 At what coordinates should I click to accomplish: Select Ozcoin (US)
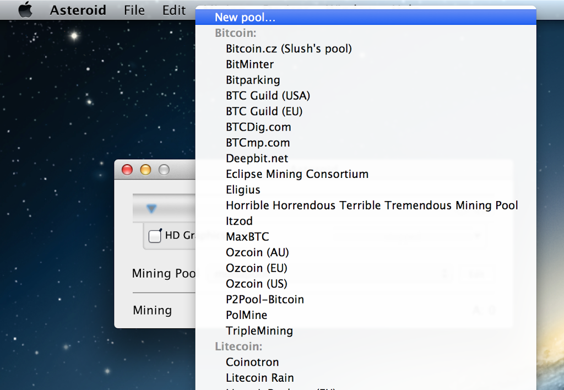click(x=366, y=284)
